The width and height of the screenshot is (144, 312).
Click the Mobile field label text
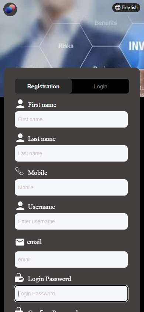(38, 173)
